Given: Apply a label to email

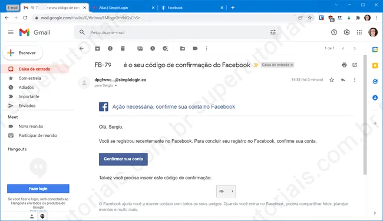Looking at the screenshot, I should click(x=195, y=48).
